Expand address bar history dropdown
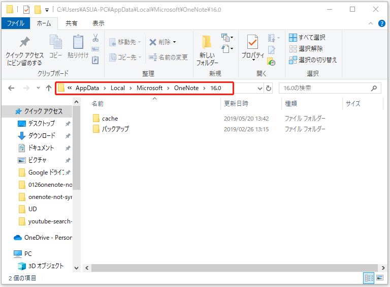Viewport: 390px width, 287px height. 260,89
